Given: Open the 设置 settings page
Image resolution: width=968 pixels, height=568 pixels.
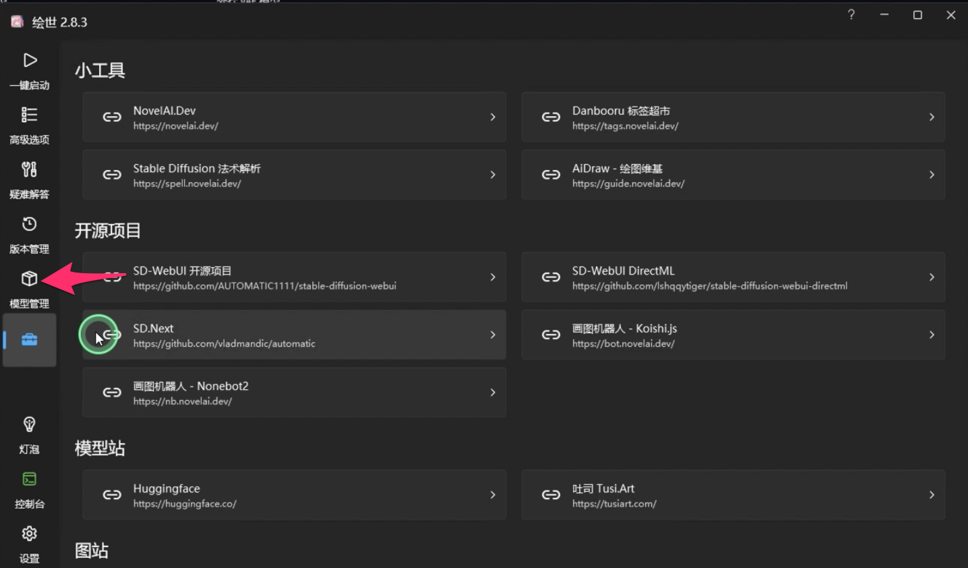Looking at the screenshot, I should click(x=30, y=544).
